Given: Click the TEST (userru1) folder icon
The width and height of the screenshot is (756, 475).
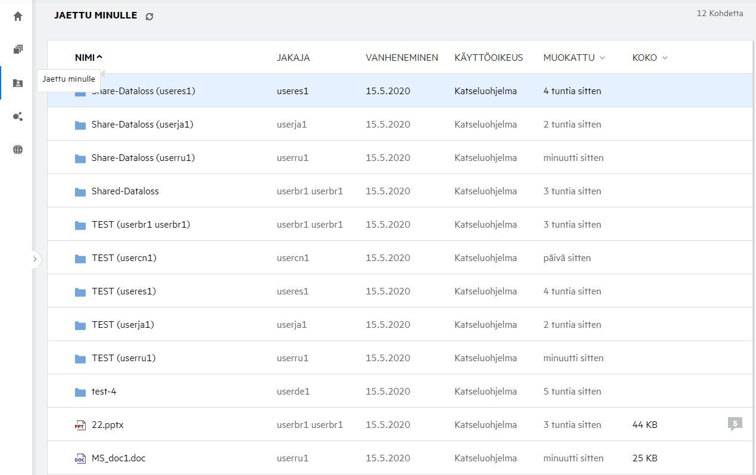Looking at the screenshot, I should (80, 359).
